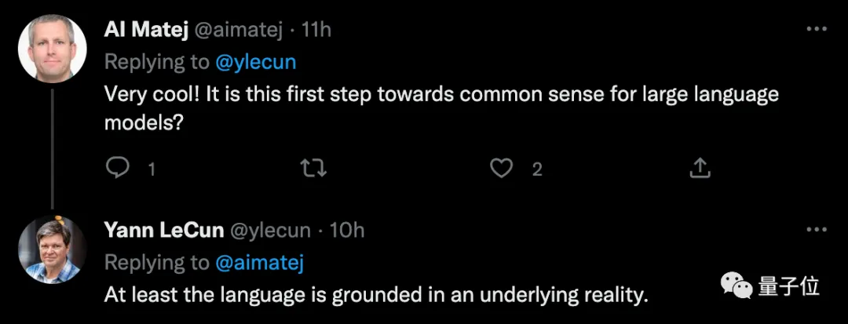Click the reply icon on Al Matej's tweet
The image size is (848, 324).
(x=117, y=168)
